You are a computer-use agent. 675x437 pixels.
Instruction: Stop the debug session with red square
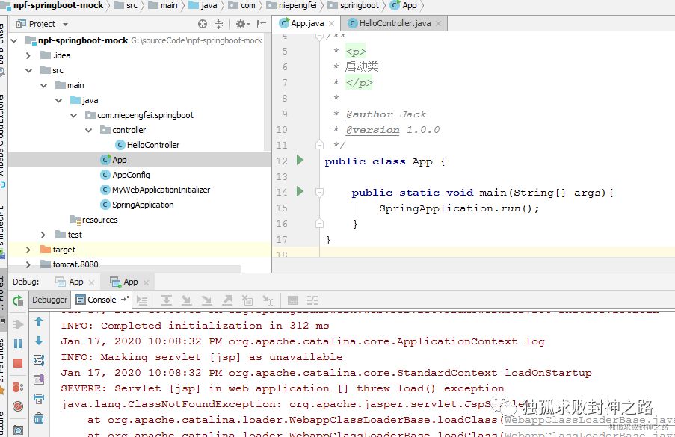pyautogui.click(x=18, y=363)
